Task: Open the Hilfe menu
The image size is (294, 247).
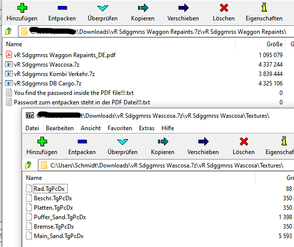Action: [168, 128]
